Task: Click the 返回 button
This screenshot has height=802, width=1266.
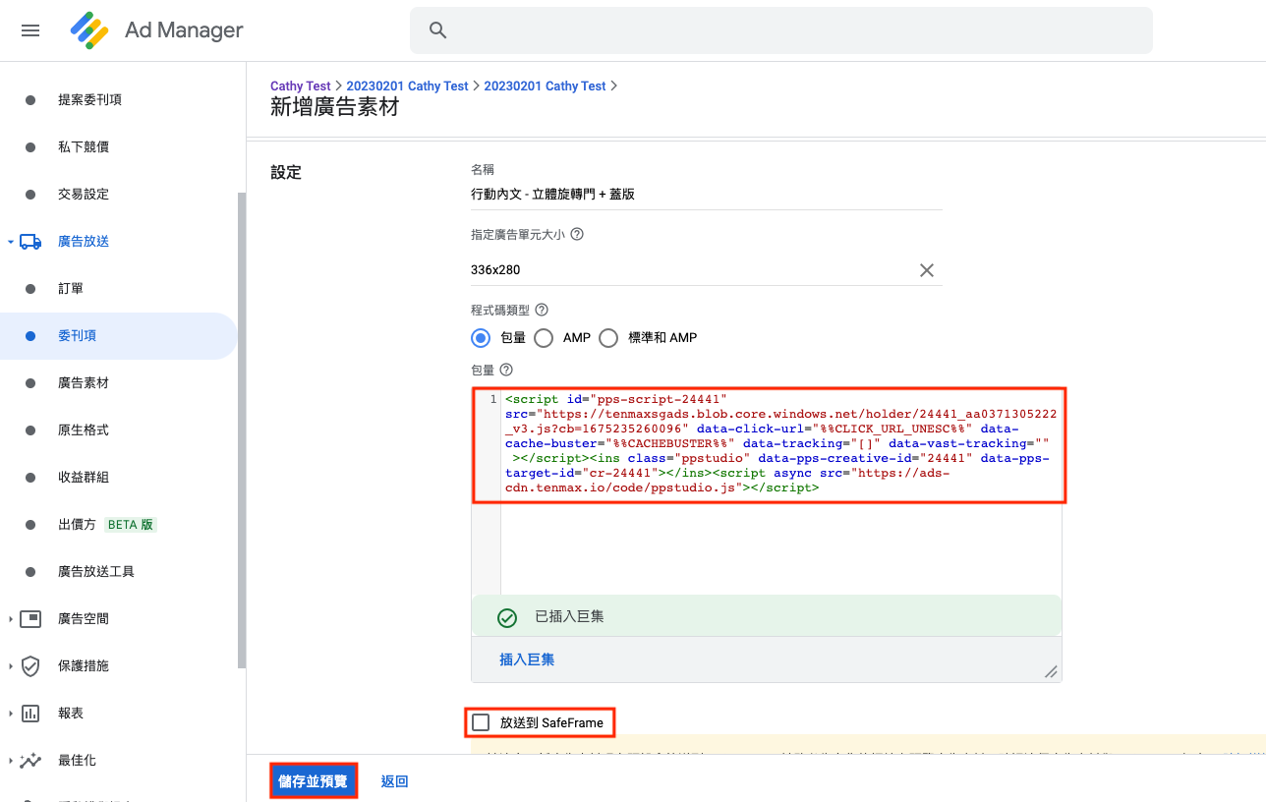Action: pyautogui.click(x=394, y=781)
